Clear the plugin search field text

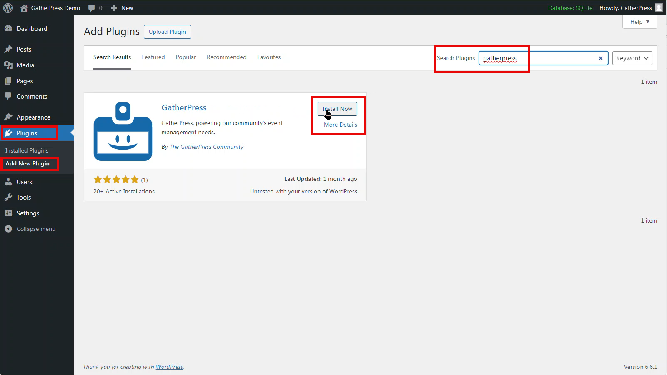click(x=600, y=58)
